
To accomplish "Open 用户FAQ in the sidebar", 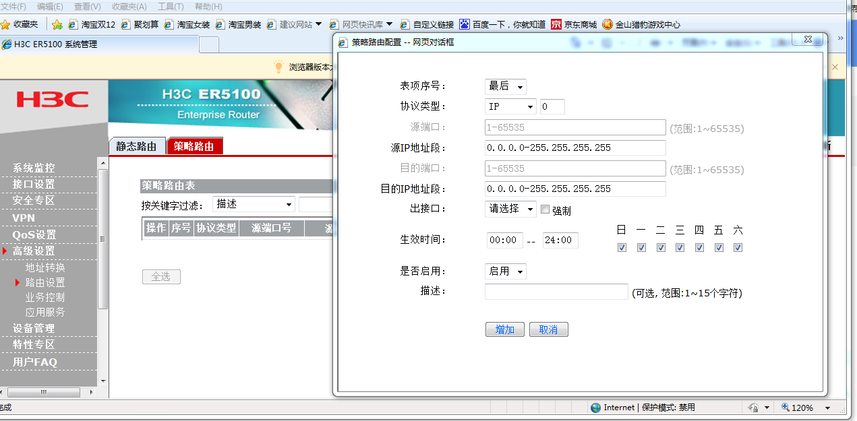I will [35, 362].
